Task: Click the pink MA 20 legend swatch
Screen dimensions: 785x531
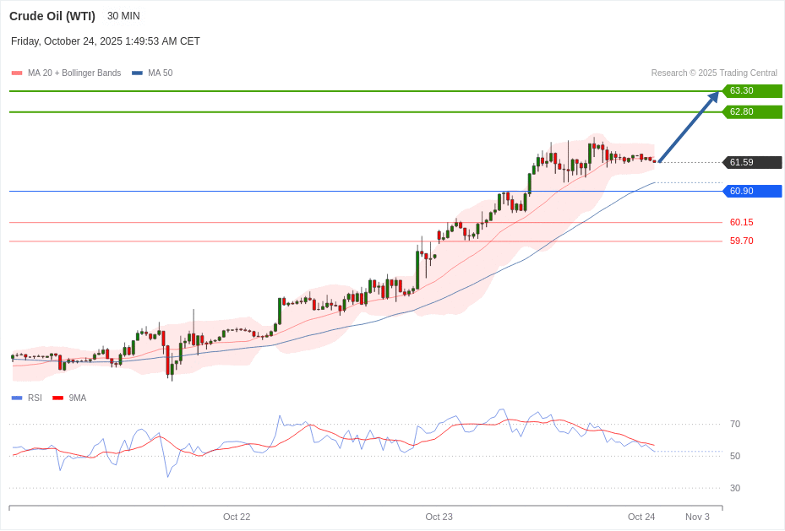Action: [x=17, y=73]
